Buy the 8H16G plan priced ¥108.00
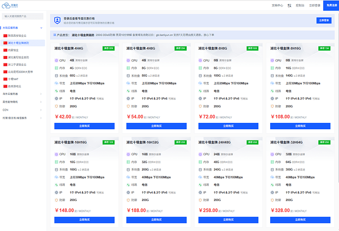 point(300,126)
